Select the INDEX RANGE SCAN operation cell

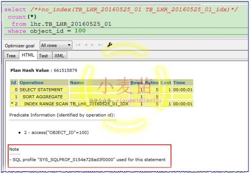click(x=44, y=104)
